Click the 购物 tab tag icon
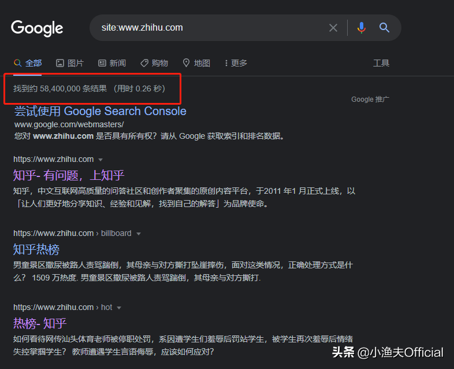The width and height of the screenshot is (454, 369). point(144,63)
